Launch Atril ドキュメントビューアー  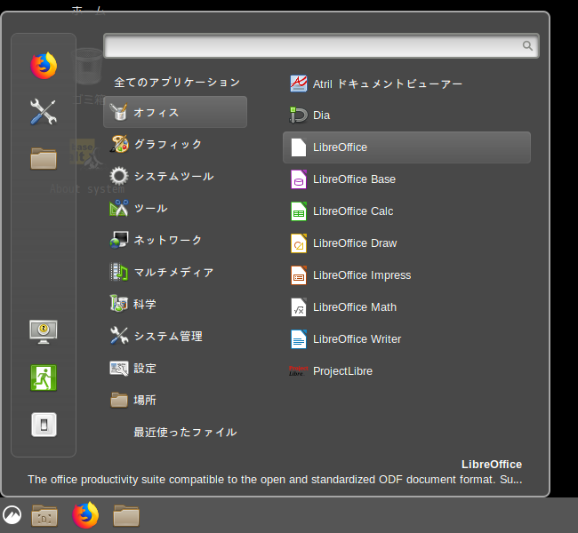[x=406, y=84]
